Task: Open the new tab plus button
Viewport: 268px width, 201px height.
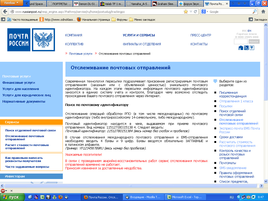Action: 239,4
